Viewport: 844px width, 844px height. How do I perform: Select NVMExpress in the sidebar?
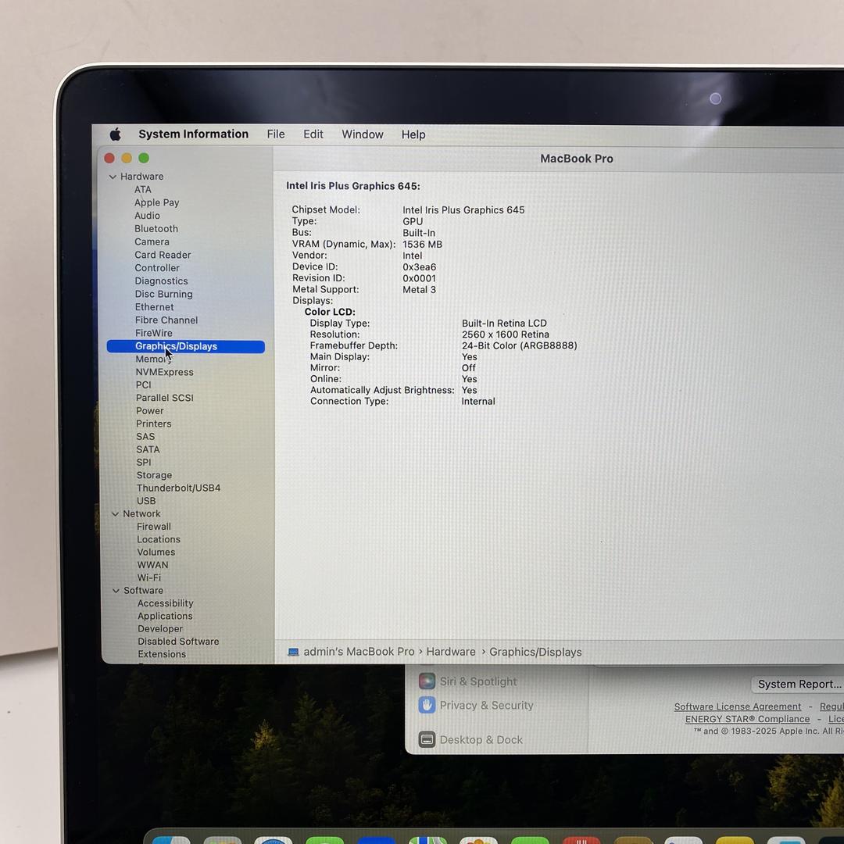[x=165, y=372]
